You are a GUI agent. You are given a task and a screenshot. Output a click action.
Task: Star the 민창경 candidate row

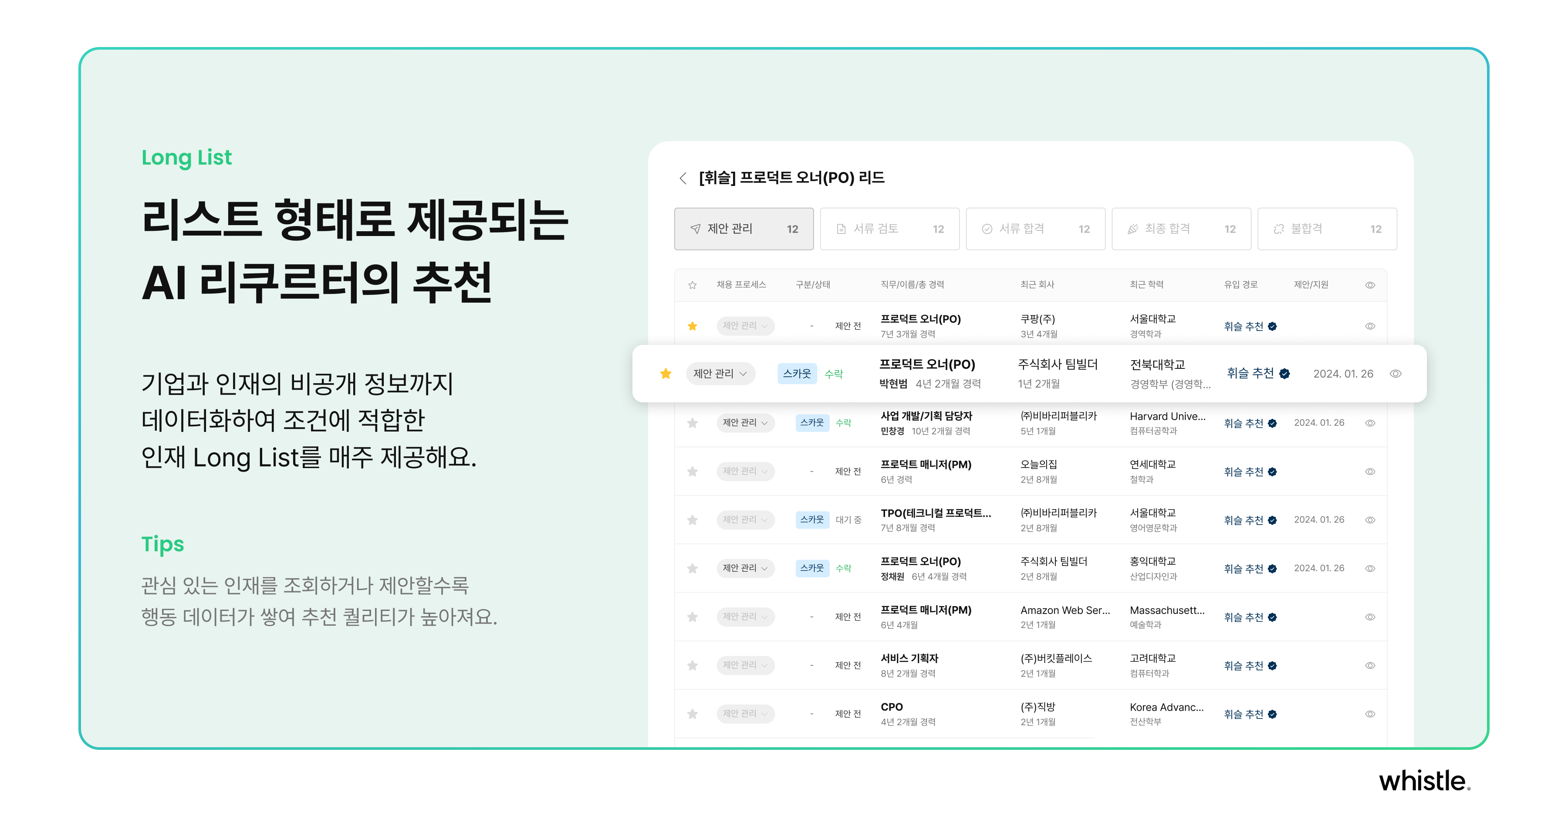coord(692,422)
